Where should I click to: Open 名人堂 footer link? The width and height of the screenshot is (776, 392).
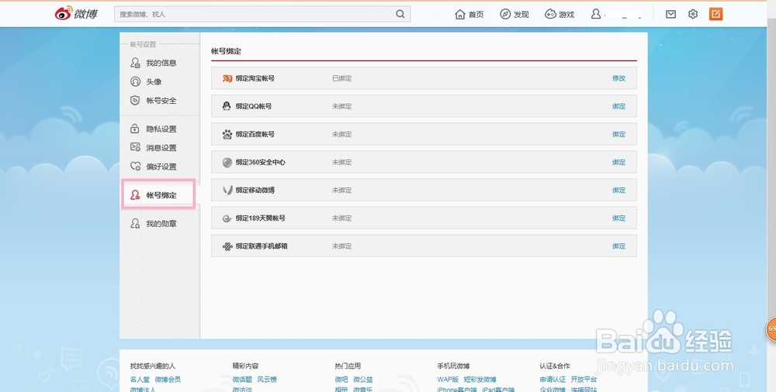[x=140, y=380]
